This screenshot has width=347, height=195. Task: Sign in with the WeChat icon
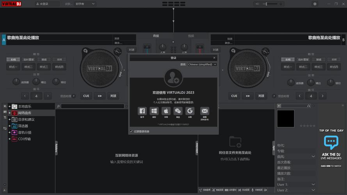coord(178,111)
